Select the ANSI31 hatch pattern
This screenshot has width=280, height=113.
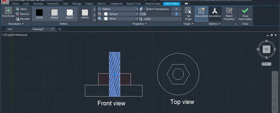(x=70, y=14)
